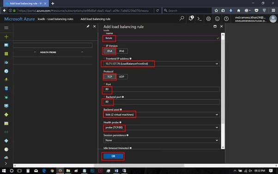Click the Azure portal search magnifier icon

tap(182, 19)
